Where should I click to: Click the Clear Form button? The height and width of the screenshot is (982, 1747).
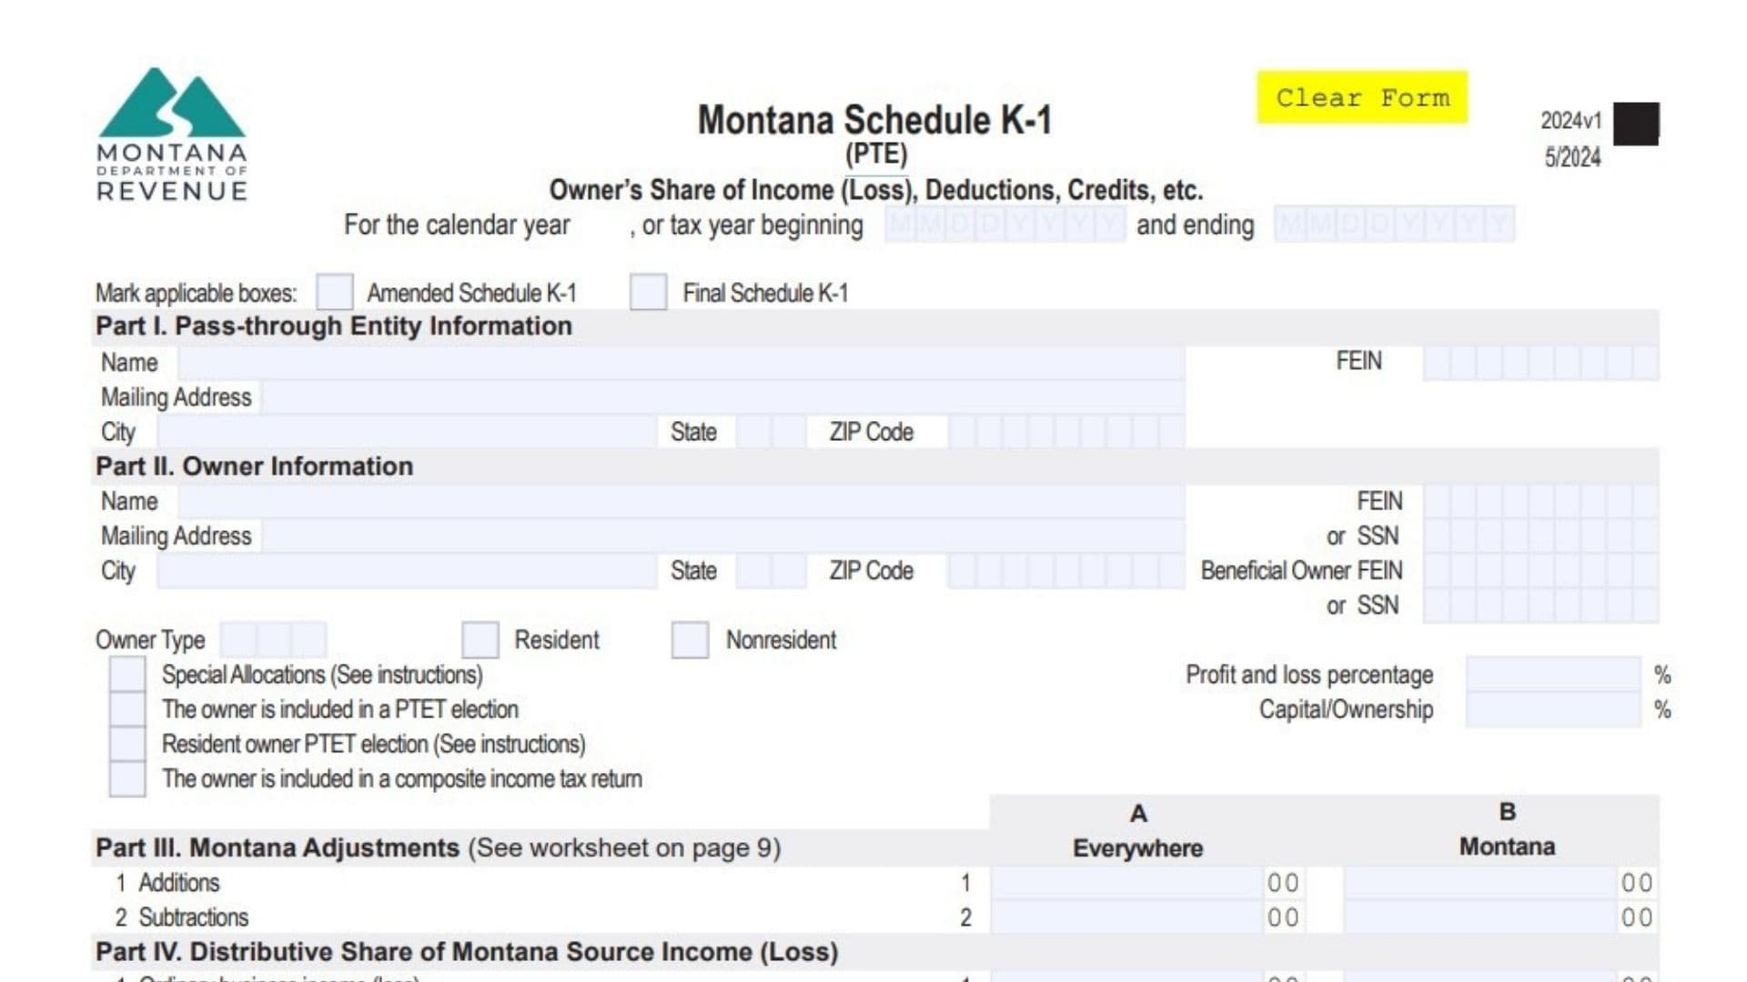pos(1361,97)
